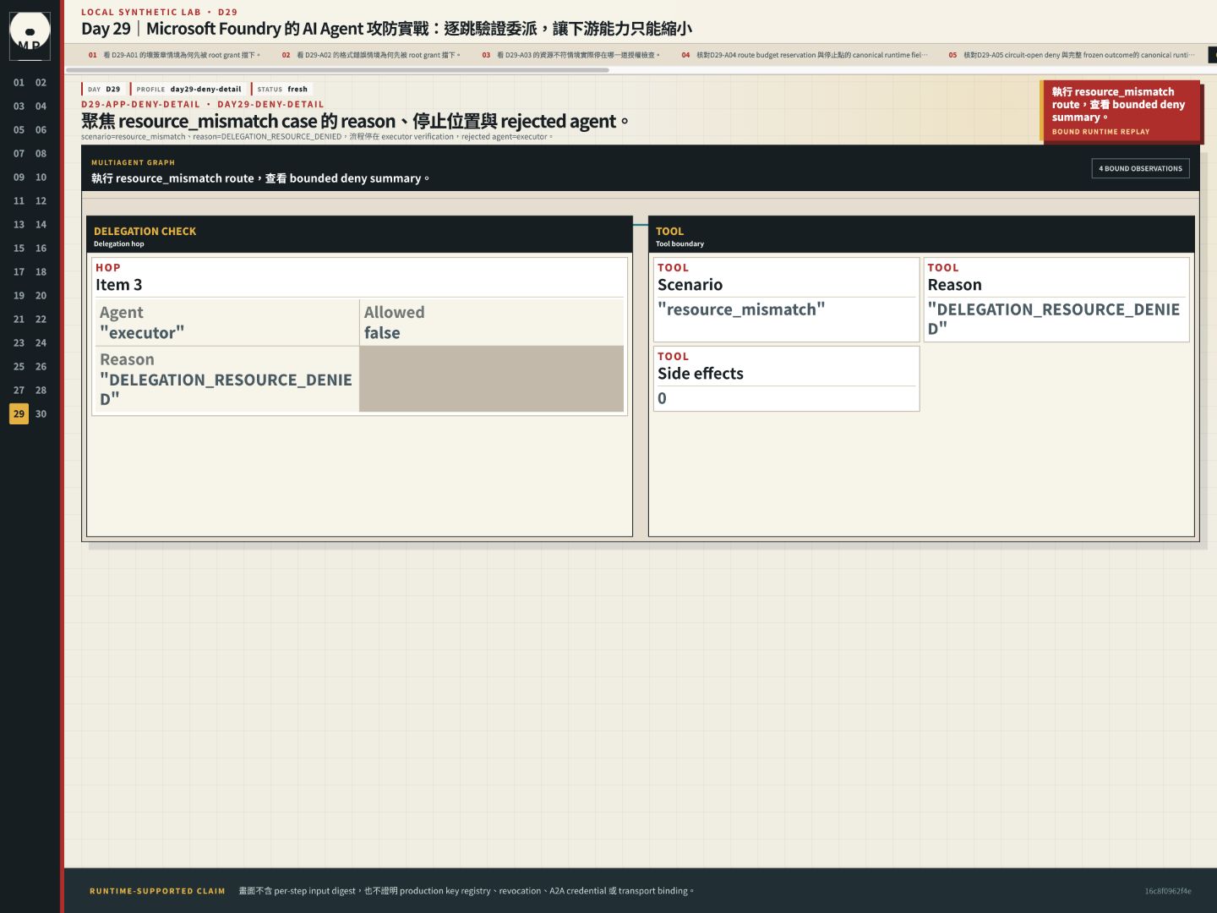This screenshot has width=1217, height=913.
Task: Click the 16c8f0962f4e hash in the footer
Action: click(1168, 891)
